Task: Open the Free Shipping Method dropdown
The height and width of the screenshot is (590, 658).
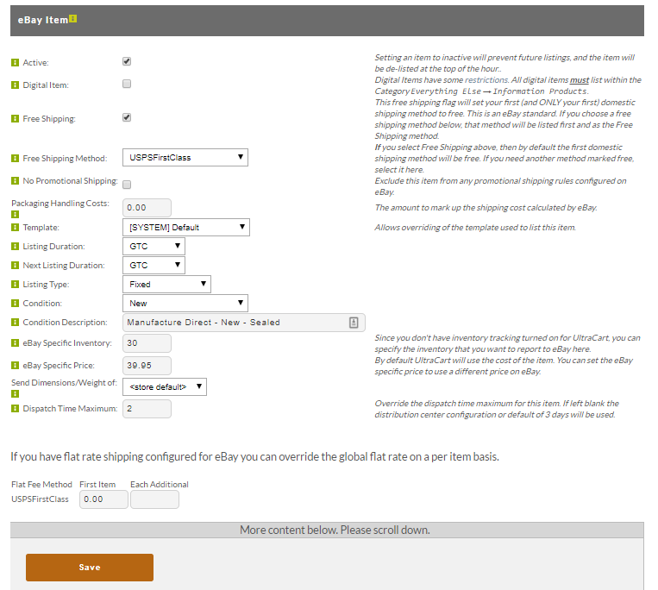Action: (x=185, y=157)
